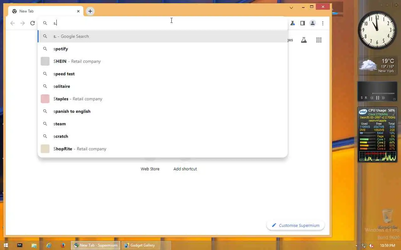The image size is (401, 250).
Task: Open a new tab with the plus button
Action: click(x=90, y=11)
